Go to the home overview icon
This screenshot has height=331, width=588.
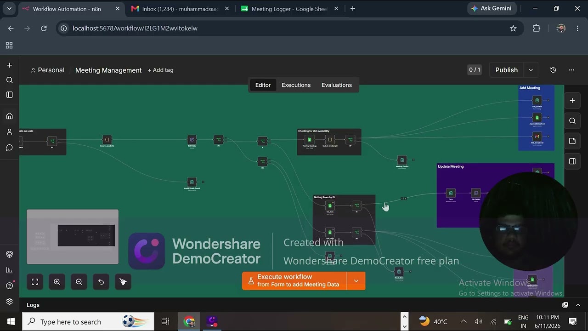(x=9, y=116)
